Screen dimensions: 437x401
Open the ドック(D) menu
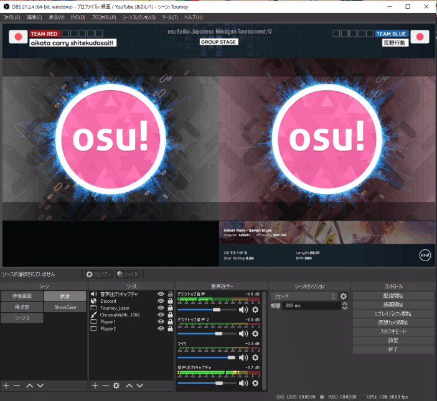(78, 17)
